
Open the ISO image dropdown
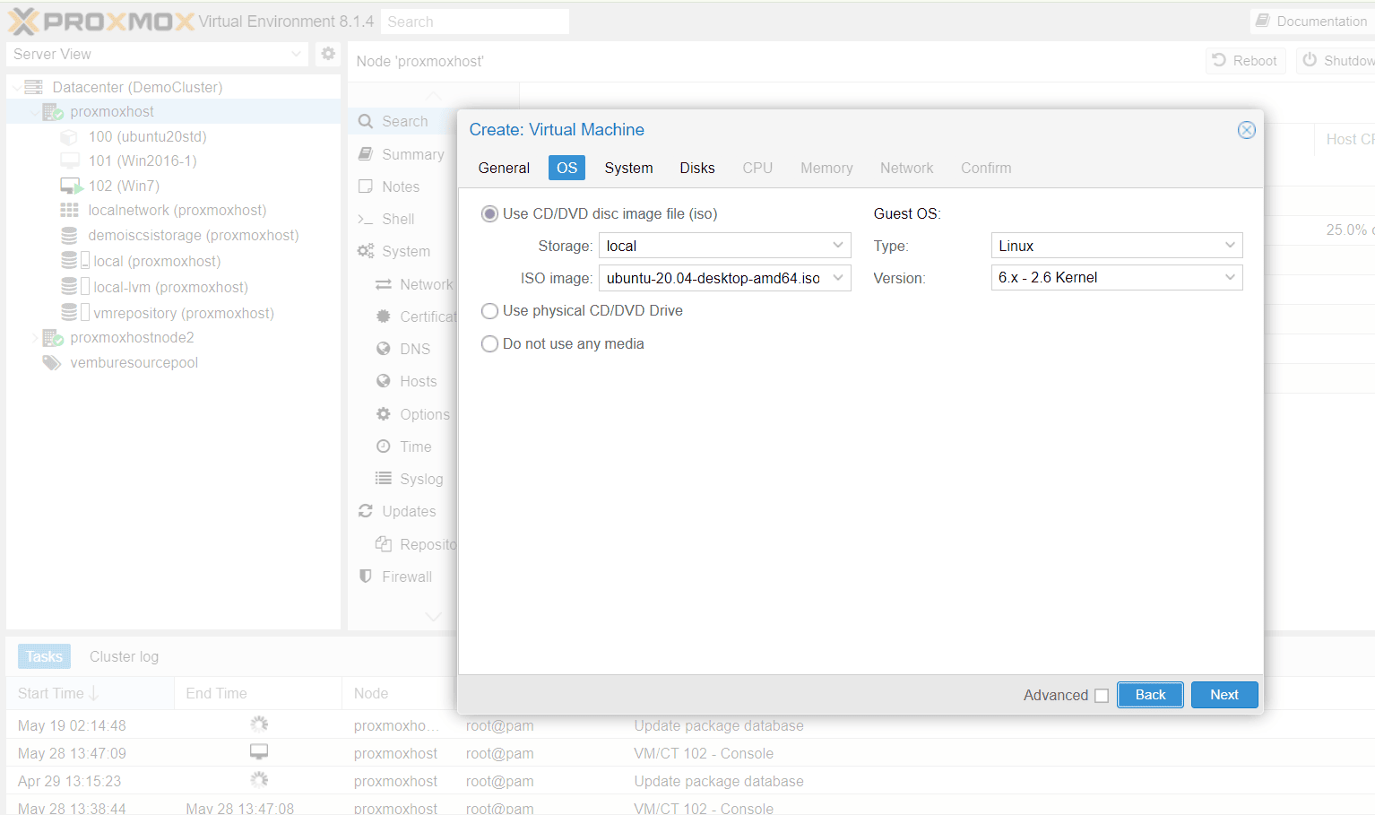[838, 278]
